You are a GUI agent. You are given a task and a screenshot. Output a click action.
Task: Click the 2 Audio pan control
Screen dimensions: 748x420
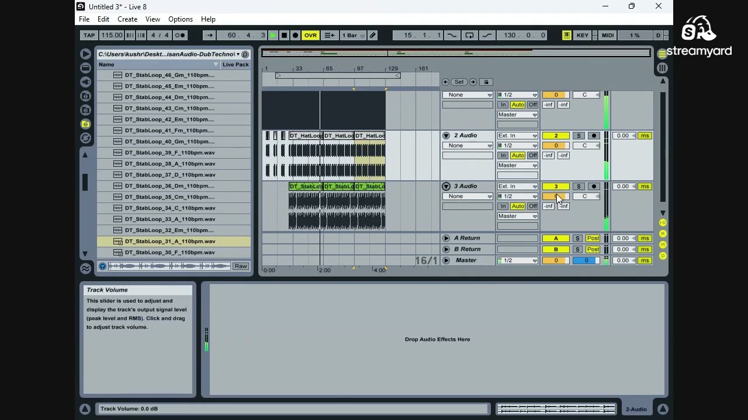click(585, 146)
